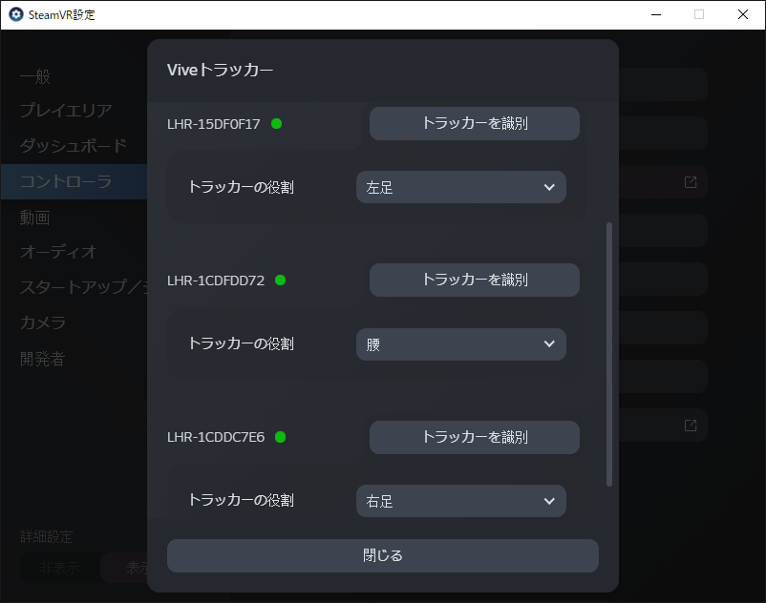Identify tracker LHR-1CDDC7E6 with トラッカーを識別
This screenshot has height=603, width=766.
pos(474,437)
